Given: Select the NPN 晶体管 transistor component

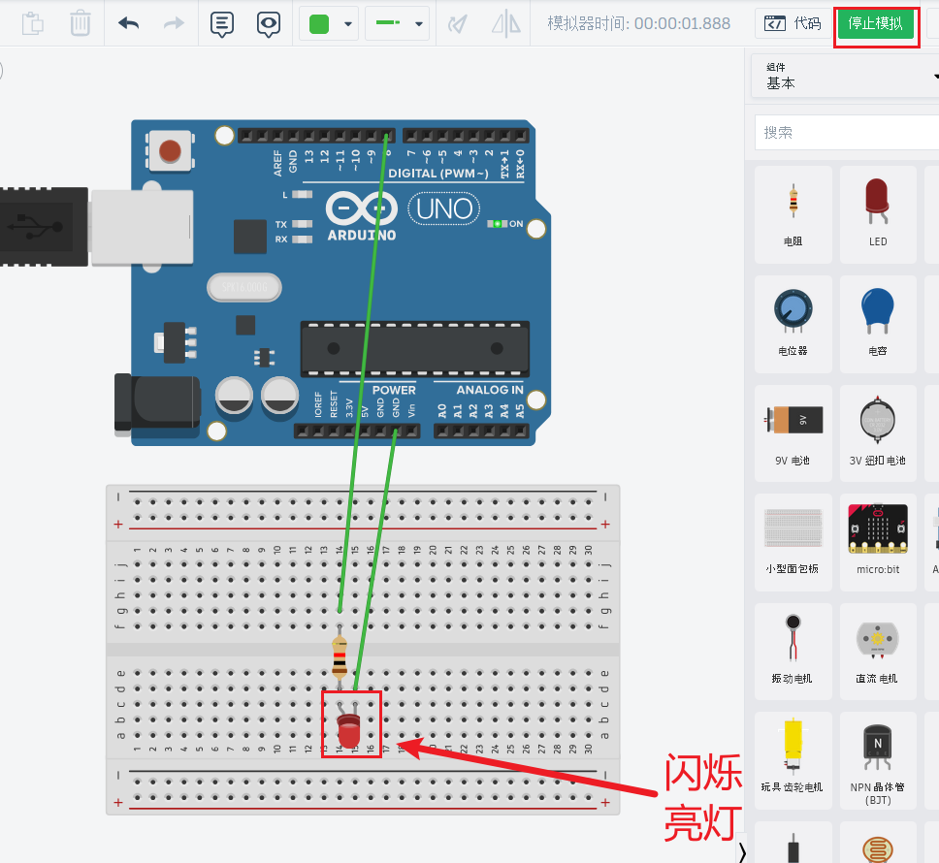Looking at the screenshot, I should point(878,760).
